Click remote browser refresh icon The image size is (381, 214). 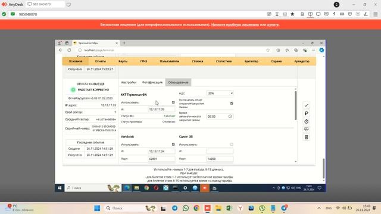(x=69, y=50)
